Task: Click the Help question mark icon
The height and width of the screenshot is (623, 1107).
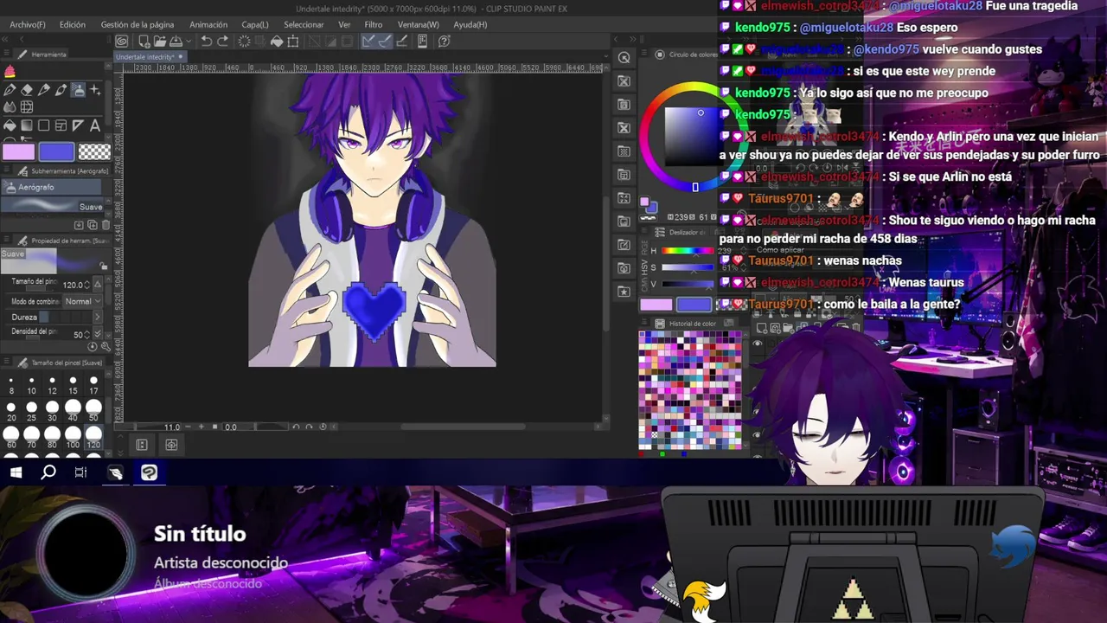Action: (x=445, y=41)
